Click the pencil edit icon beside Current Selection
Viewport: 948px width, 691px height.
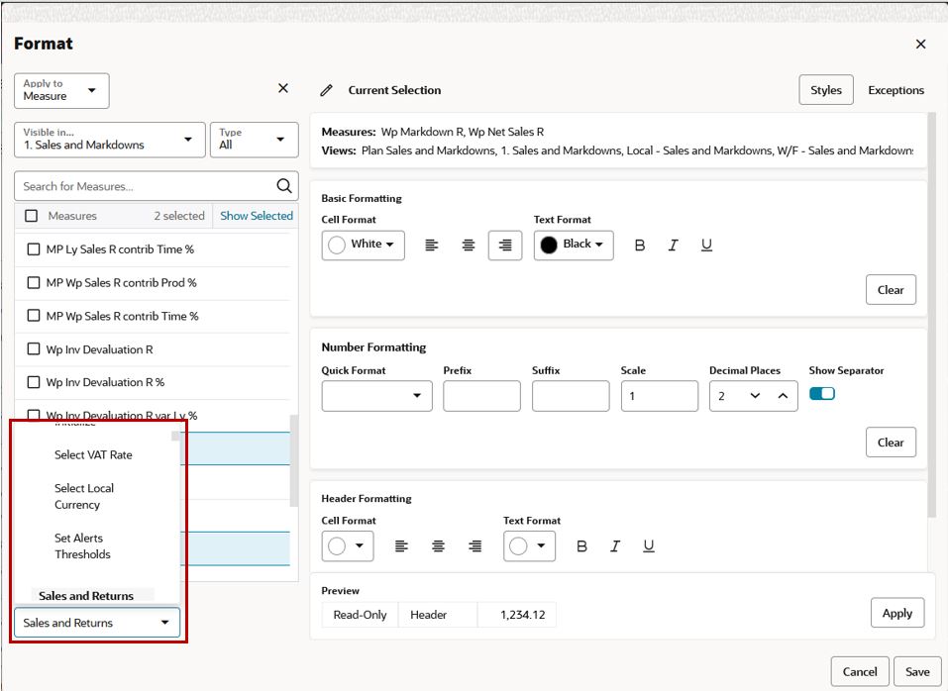coord(326,90)
